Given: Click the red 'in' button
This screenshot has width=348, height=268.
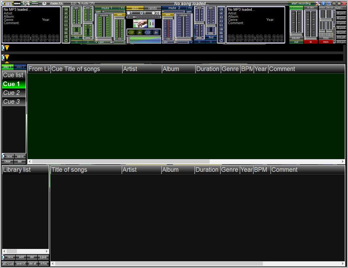Looking at the screenshot, I should point(310,42).
